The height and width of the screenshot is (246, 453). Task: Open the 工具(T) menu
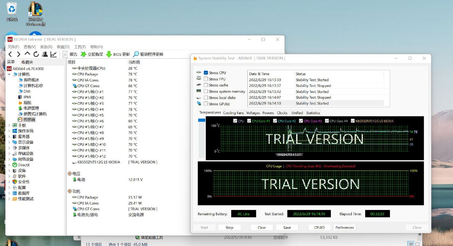point(80,47)
